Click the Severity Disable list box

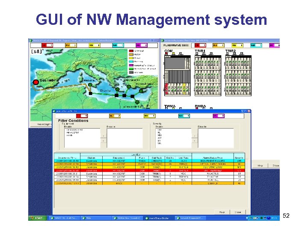coord(216,138)
